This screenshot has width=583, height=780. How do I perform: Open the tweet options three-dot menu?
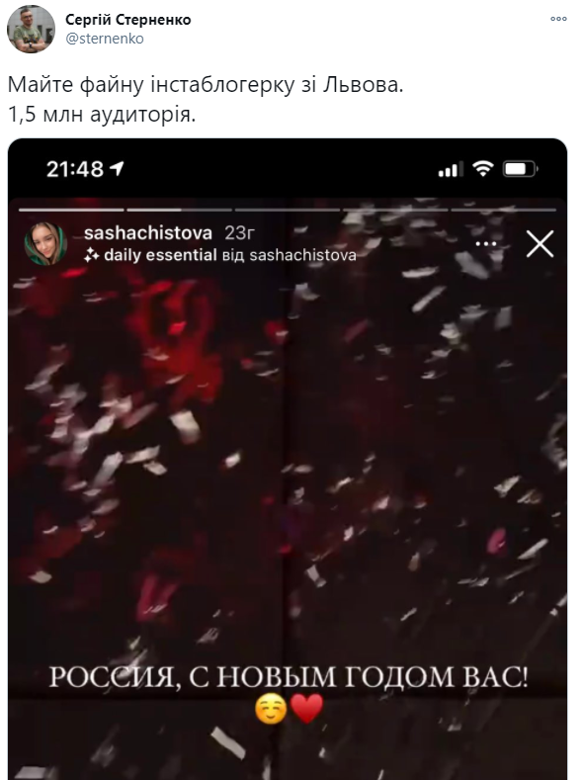point(558,19)
